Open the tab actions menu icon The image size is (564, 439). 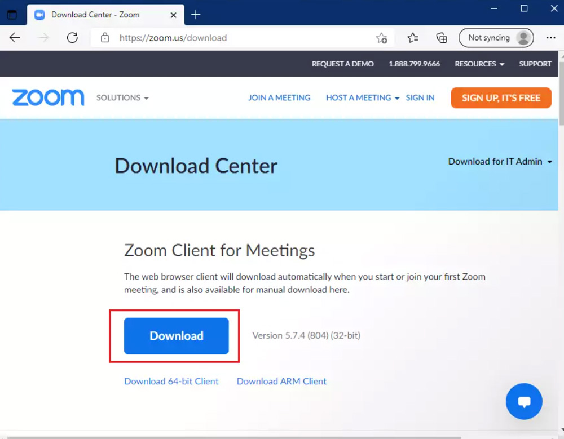click(x=12, y=15)
